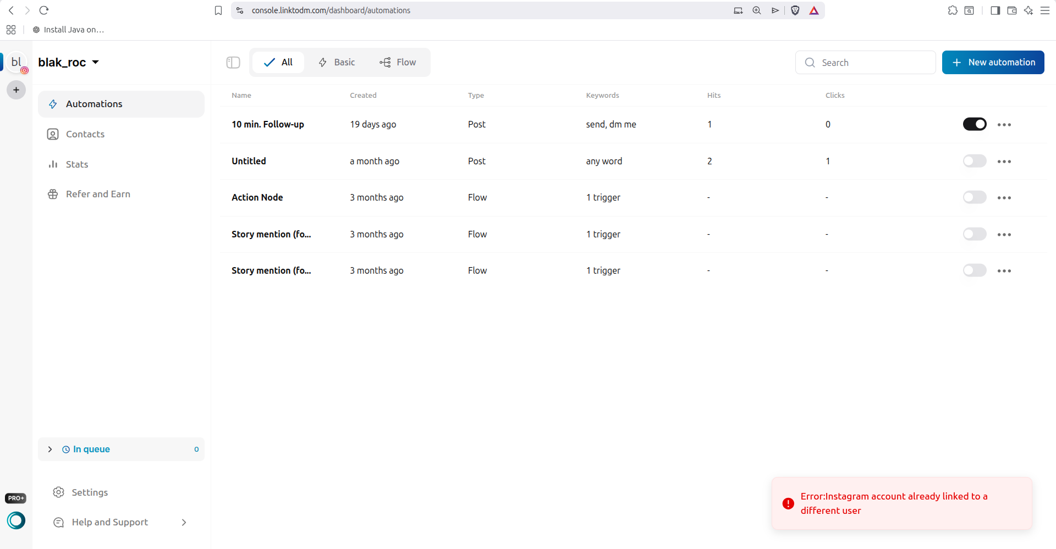Screen dimensions: 1056x549
Task: Go forward with the browser forward arrow
Action: pyautogui.click(x=27, y=10)
